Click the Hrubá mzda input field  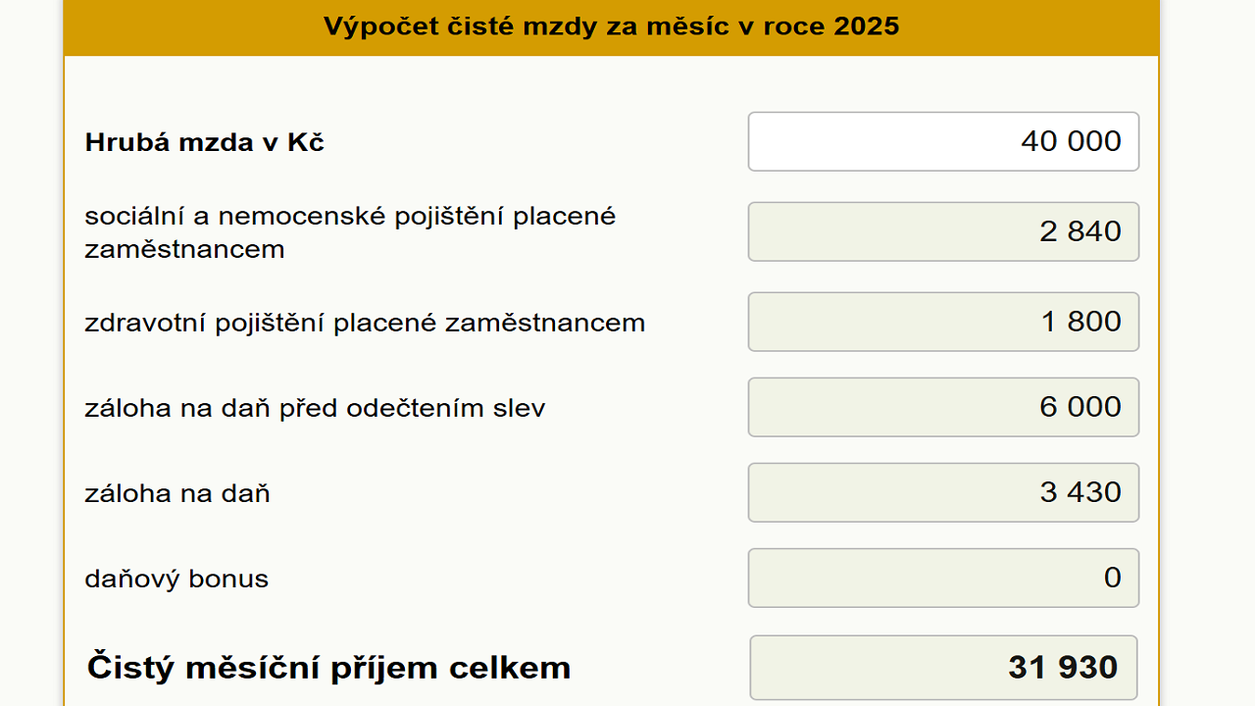pyautogui.click(x=943, y=141)
